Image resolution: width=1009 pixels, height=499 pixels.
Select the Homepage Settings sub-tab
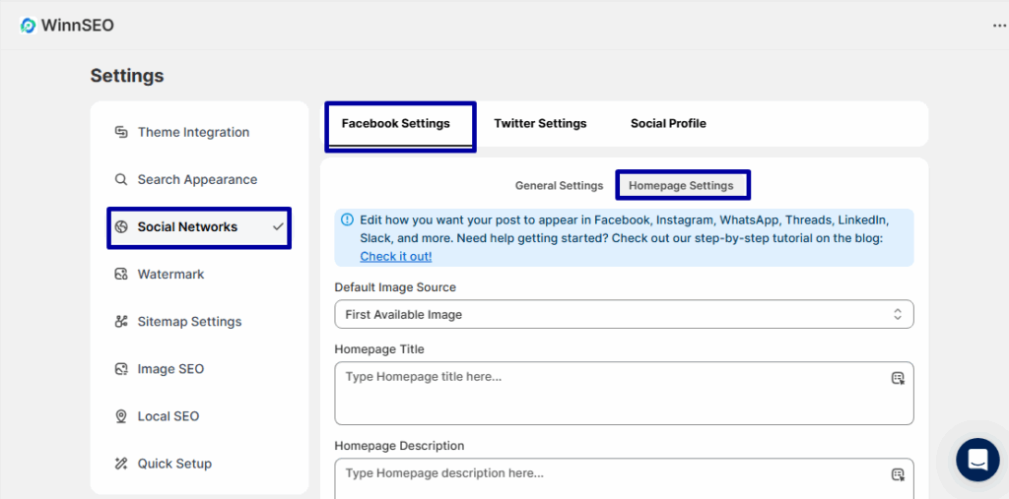tap(682, 185)
